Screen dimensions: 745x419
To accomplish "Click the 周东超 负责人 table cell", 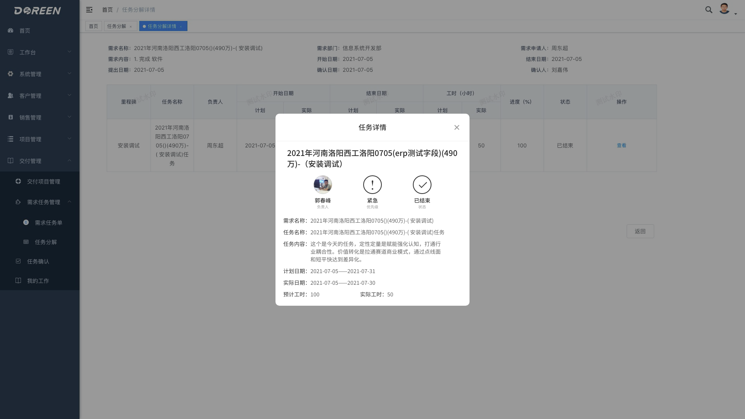I will [x=215, y=145].
